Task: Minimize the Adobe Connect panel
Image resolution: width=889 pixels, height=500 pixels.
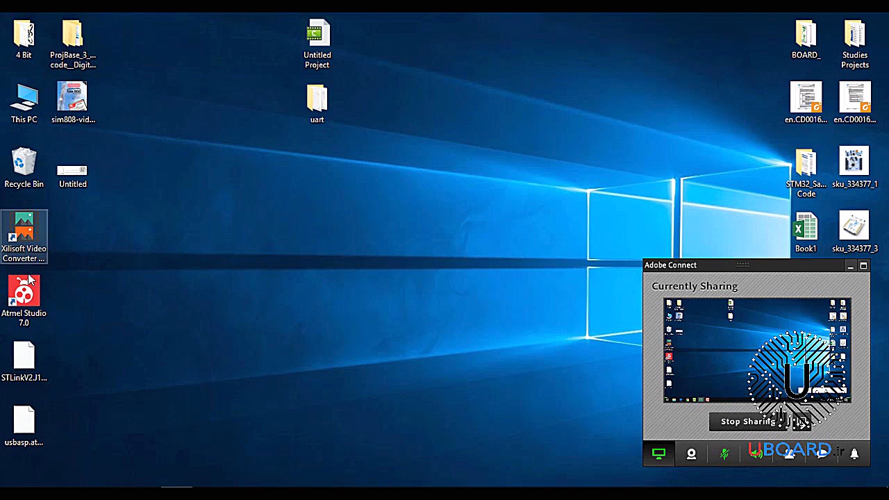Action: point(850,265)
